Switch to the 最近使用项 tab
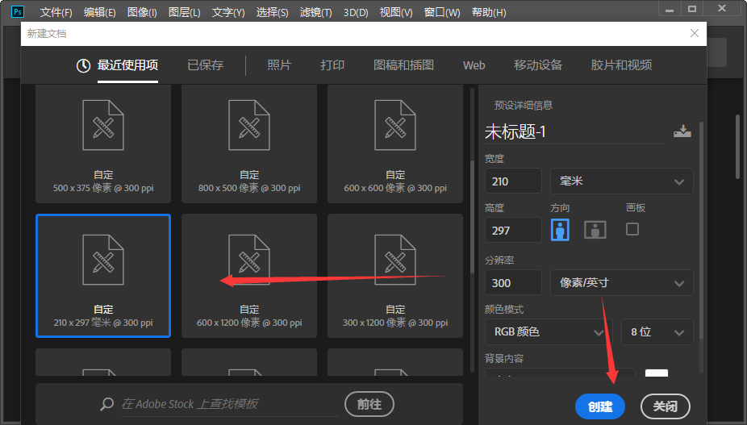This screenshot has height=425, width=747. tap(127, 65)
